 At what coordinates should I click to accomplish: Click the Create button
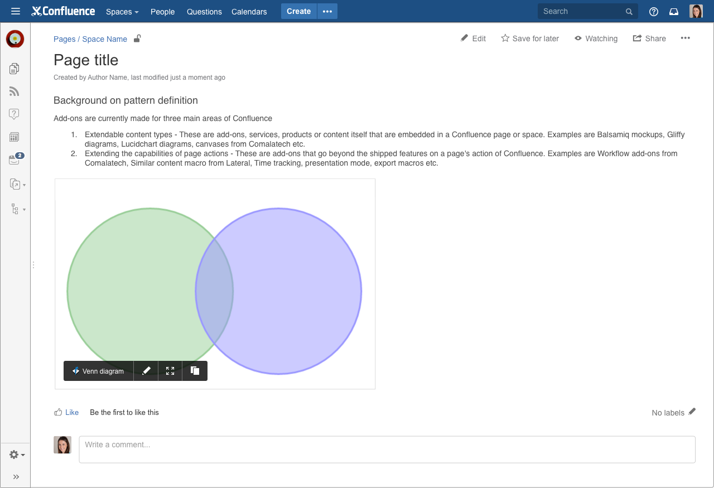298,11
